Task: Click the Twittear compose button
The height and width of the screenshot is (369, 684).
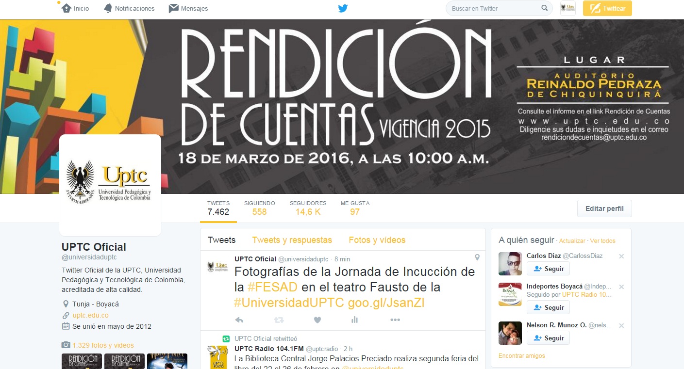Action: point(607,8)
